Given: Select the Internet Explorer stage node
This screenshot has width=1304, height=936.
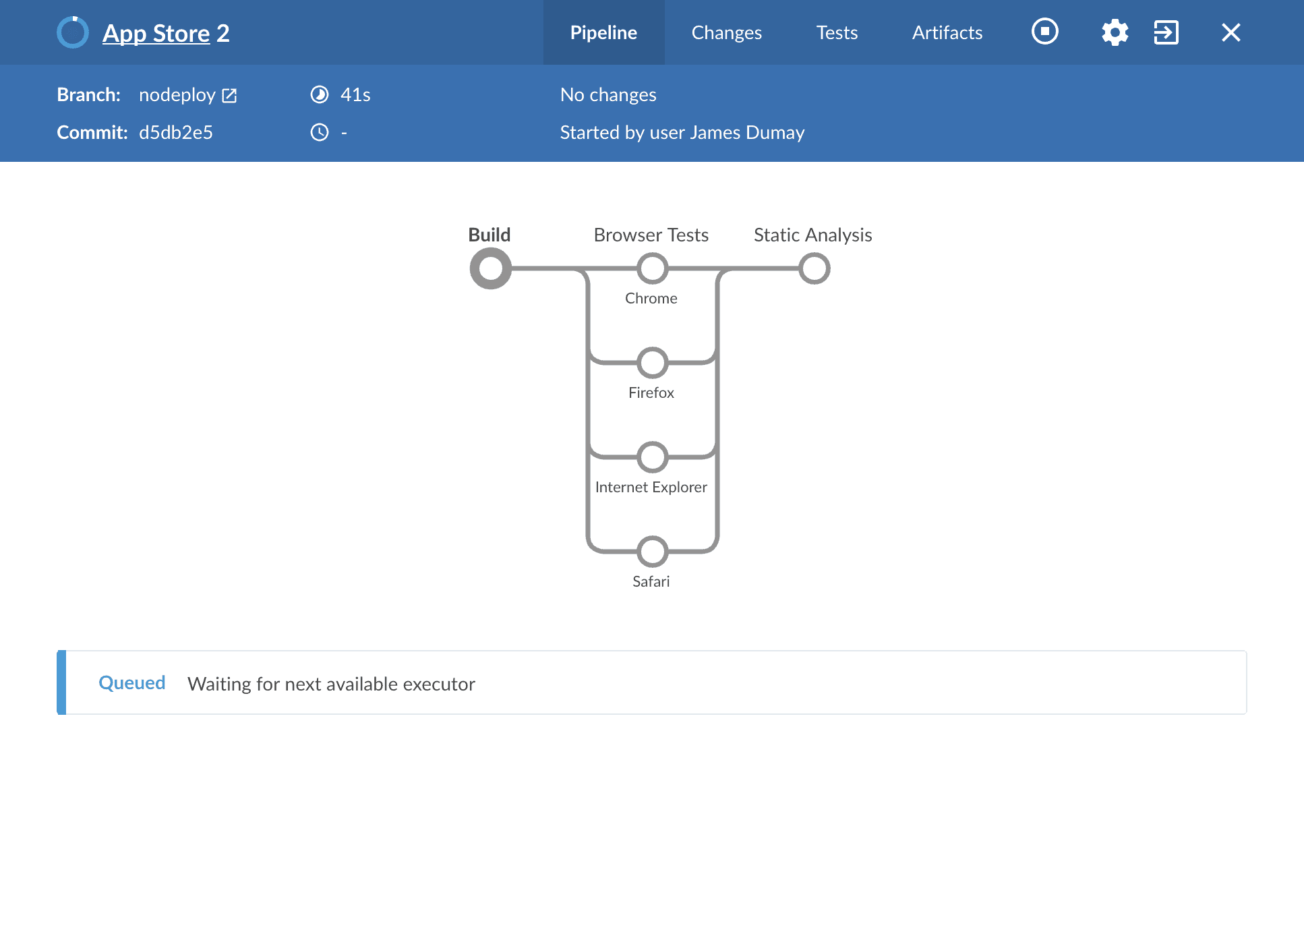Looking at the screenshot, I should [652, 457].
